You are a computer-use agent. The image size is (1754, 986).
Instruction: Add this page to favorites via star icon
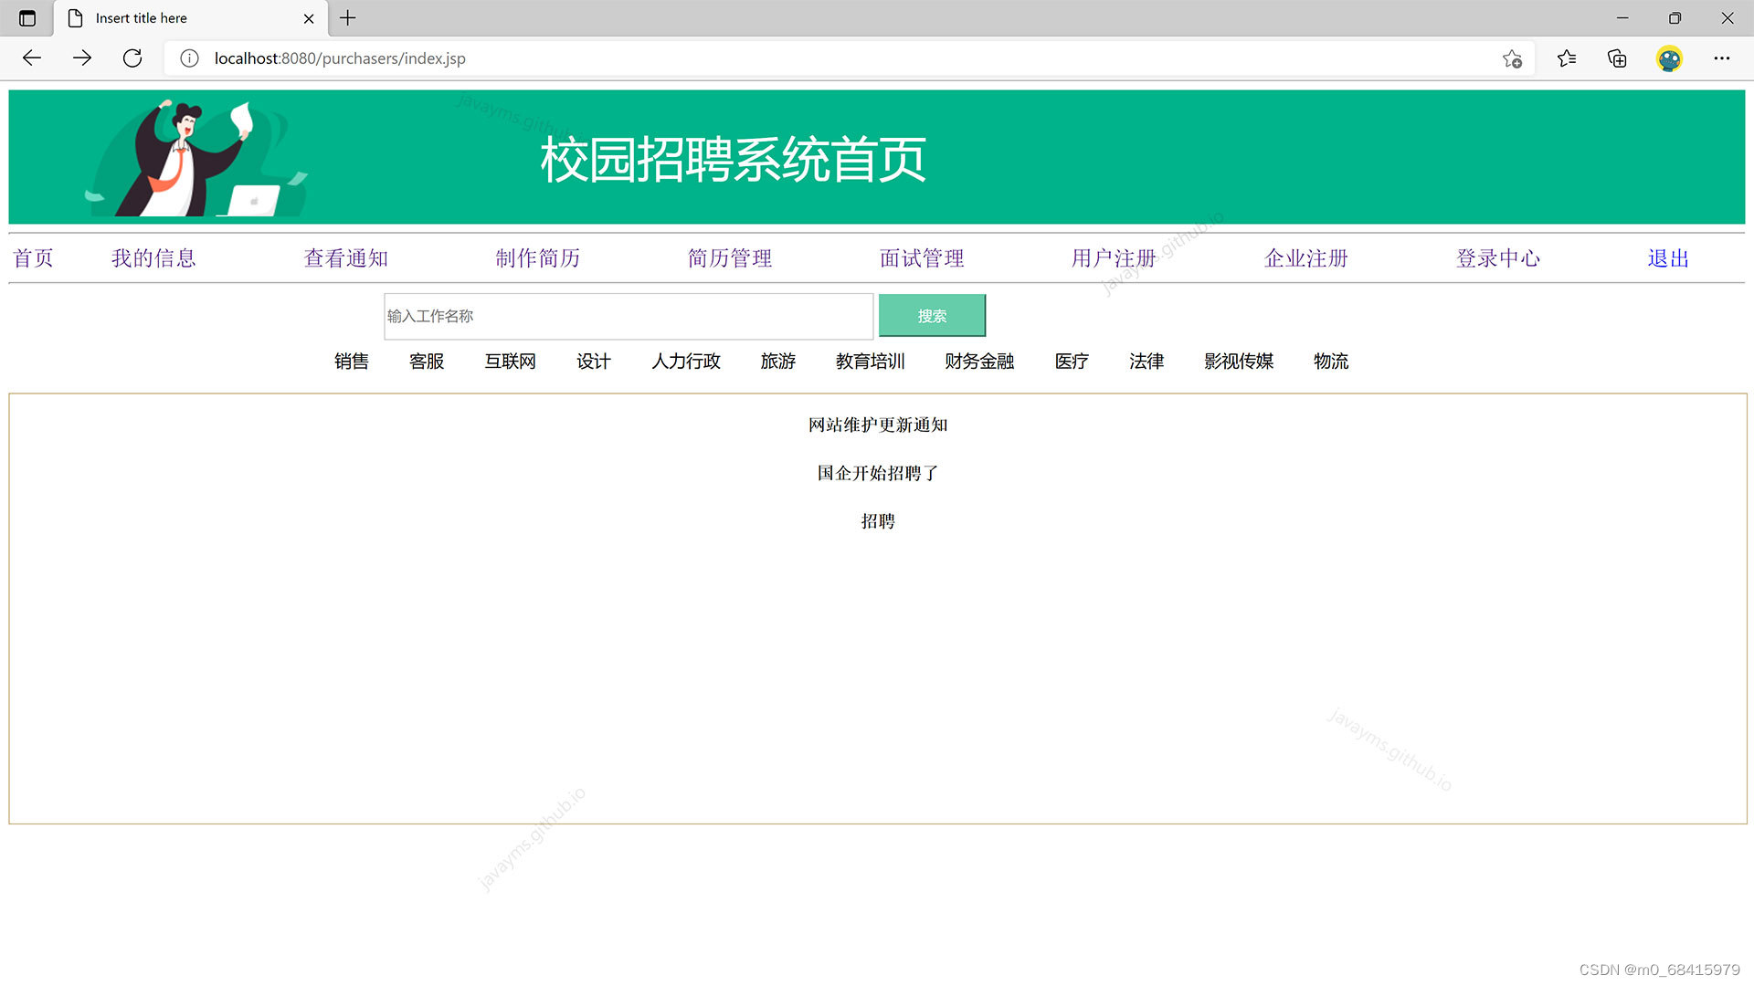(x=1512, y=58)
